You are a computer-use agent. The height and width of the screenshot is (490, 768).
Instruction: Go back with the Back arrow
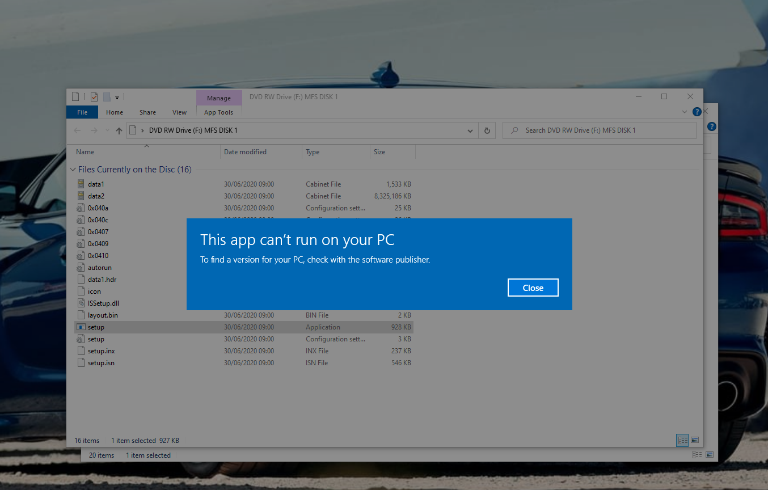click(78, 130)
